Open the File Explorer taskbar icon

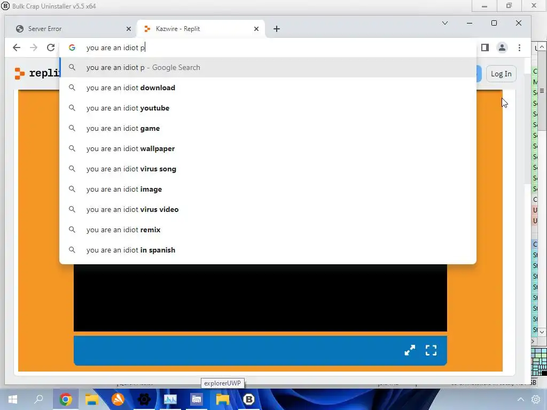point(92,399)
